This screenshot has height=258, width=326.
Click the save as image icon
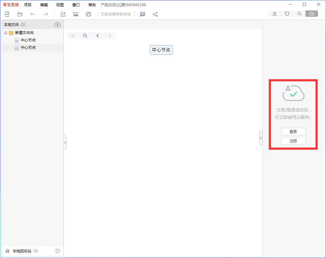[x=75, y=14]
